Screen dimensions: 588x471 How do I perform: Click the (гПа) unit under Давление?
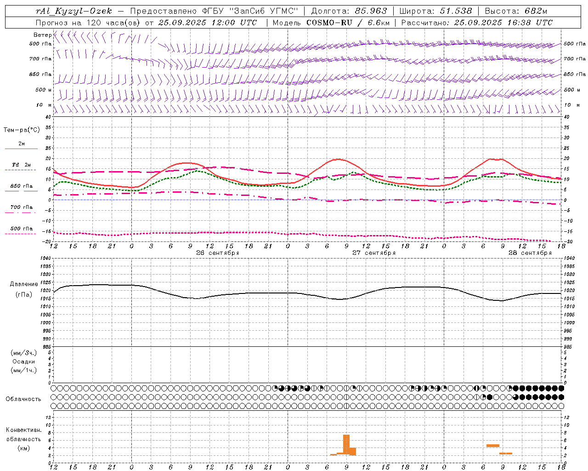[x=23, y=295]
